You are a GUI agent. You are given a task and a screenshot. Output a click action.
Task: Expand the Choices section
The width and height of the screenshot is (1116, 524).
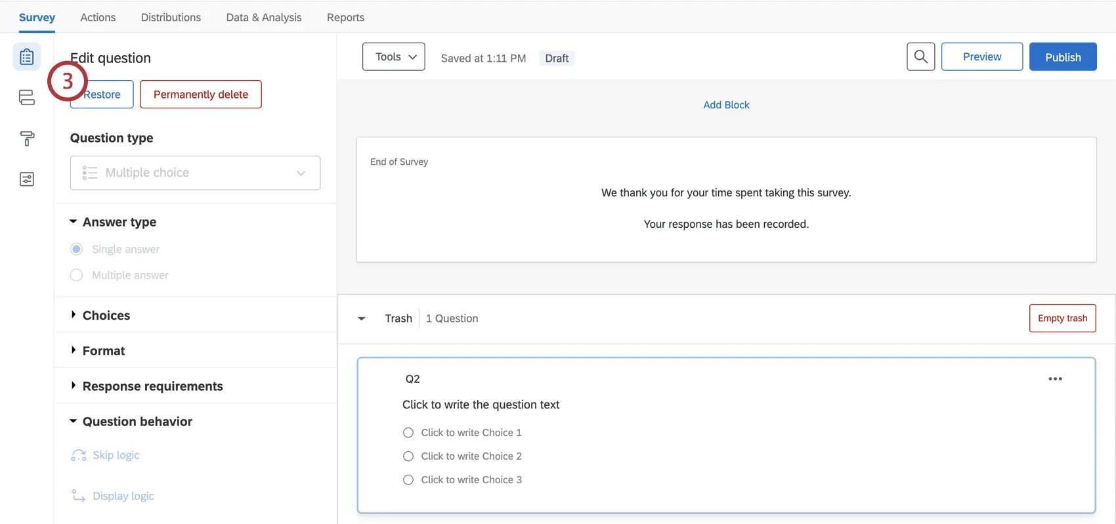106,316
